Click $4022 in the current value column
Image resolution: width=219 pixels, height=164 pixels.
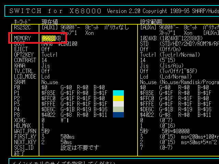pyautogui.click(x=48, y=115)
